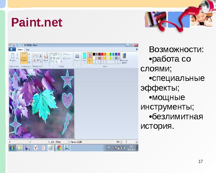Click the Cut scissors icon

coord(17,54)
